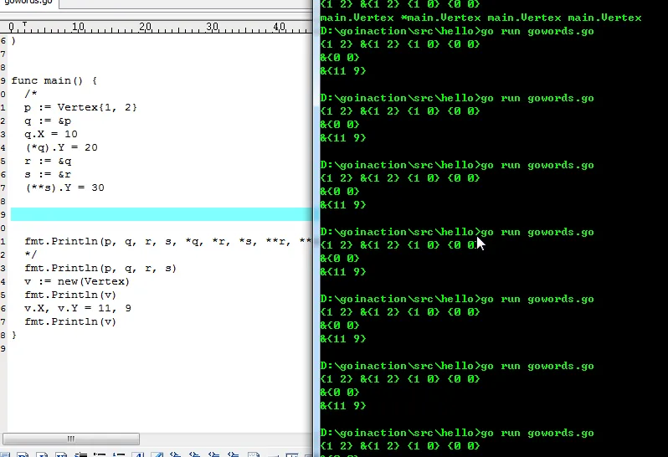The height and width of the screenshot is (457, 668).
Task: Click the closing '*/' comment marker
Action: click(31, 254)
